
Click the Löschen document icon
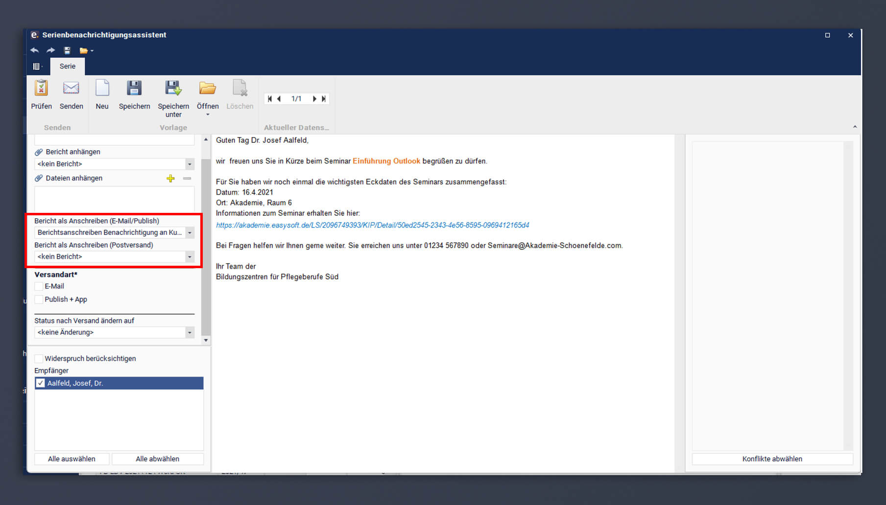239,88
